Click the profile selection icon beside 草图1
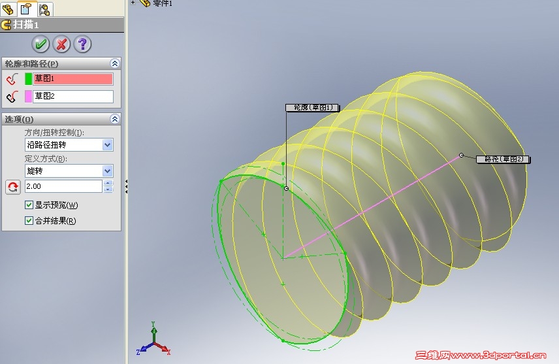Screen dimensions: 559x364 12,79
